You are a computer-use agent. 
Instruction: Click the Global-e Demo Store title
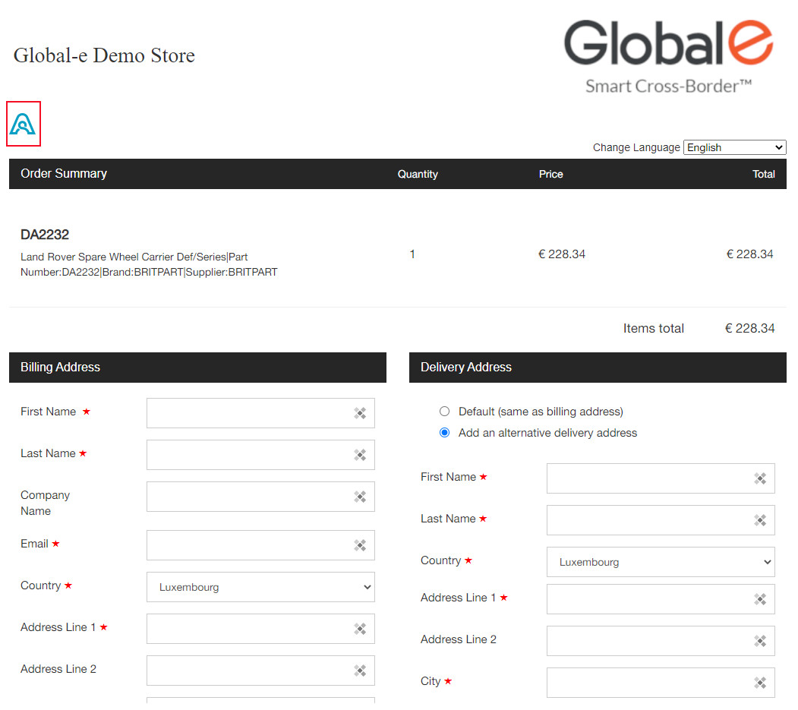coord(104,55)
